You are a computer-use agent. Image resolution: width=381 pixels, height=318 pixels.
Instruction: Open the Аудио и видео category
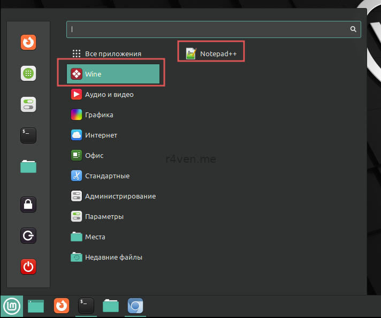pyautogui.click(x=109, y=95)
